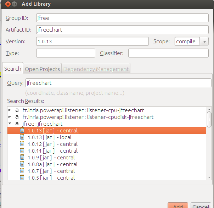Switch to the Search tab
The width and height of the screenshot is (214, 208).
pos(13,69)
